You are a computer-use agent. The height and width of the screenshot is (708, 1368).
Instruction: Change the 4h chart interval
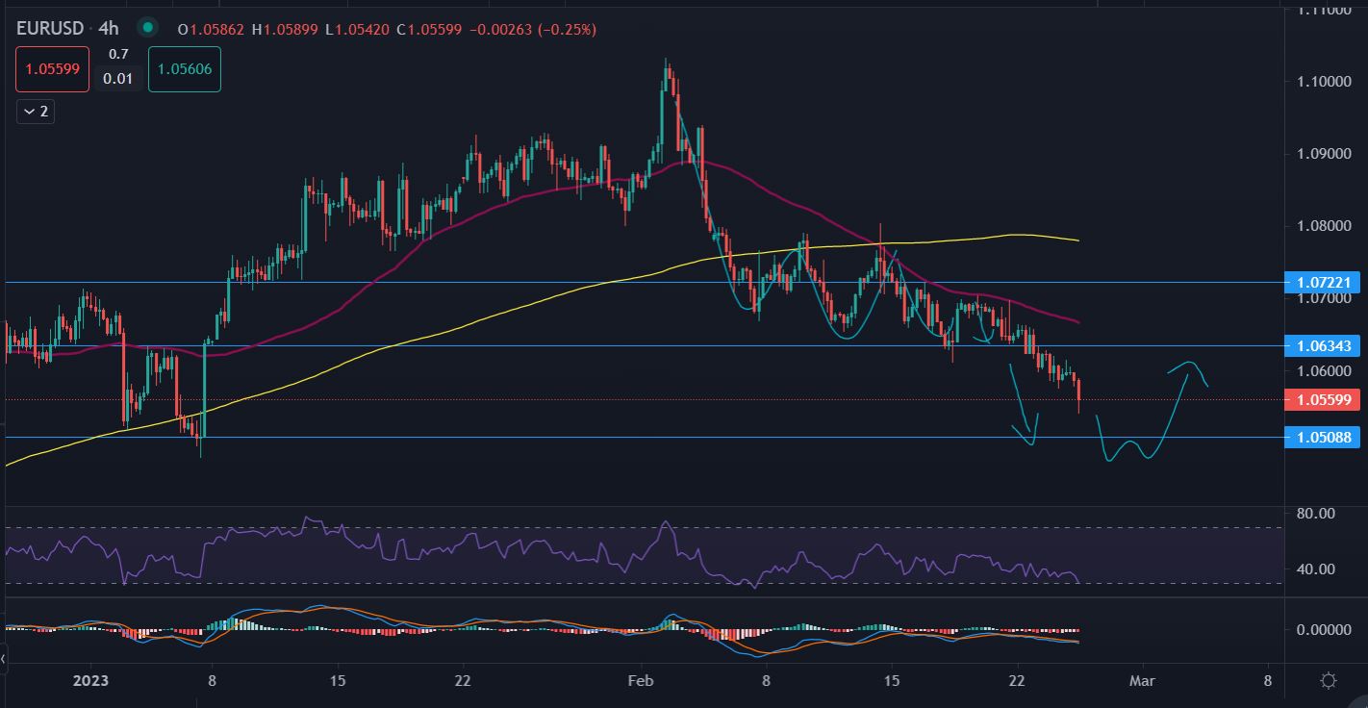click(109, 29)
